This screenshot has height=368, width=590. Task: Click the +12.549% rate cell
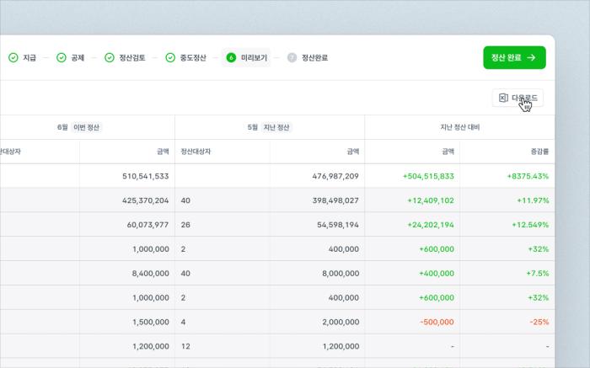point(507,225)
